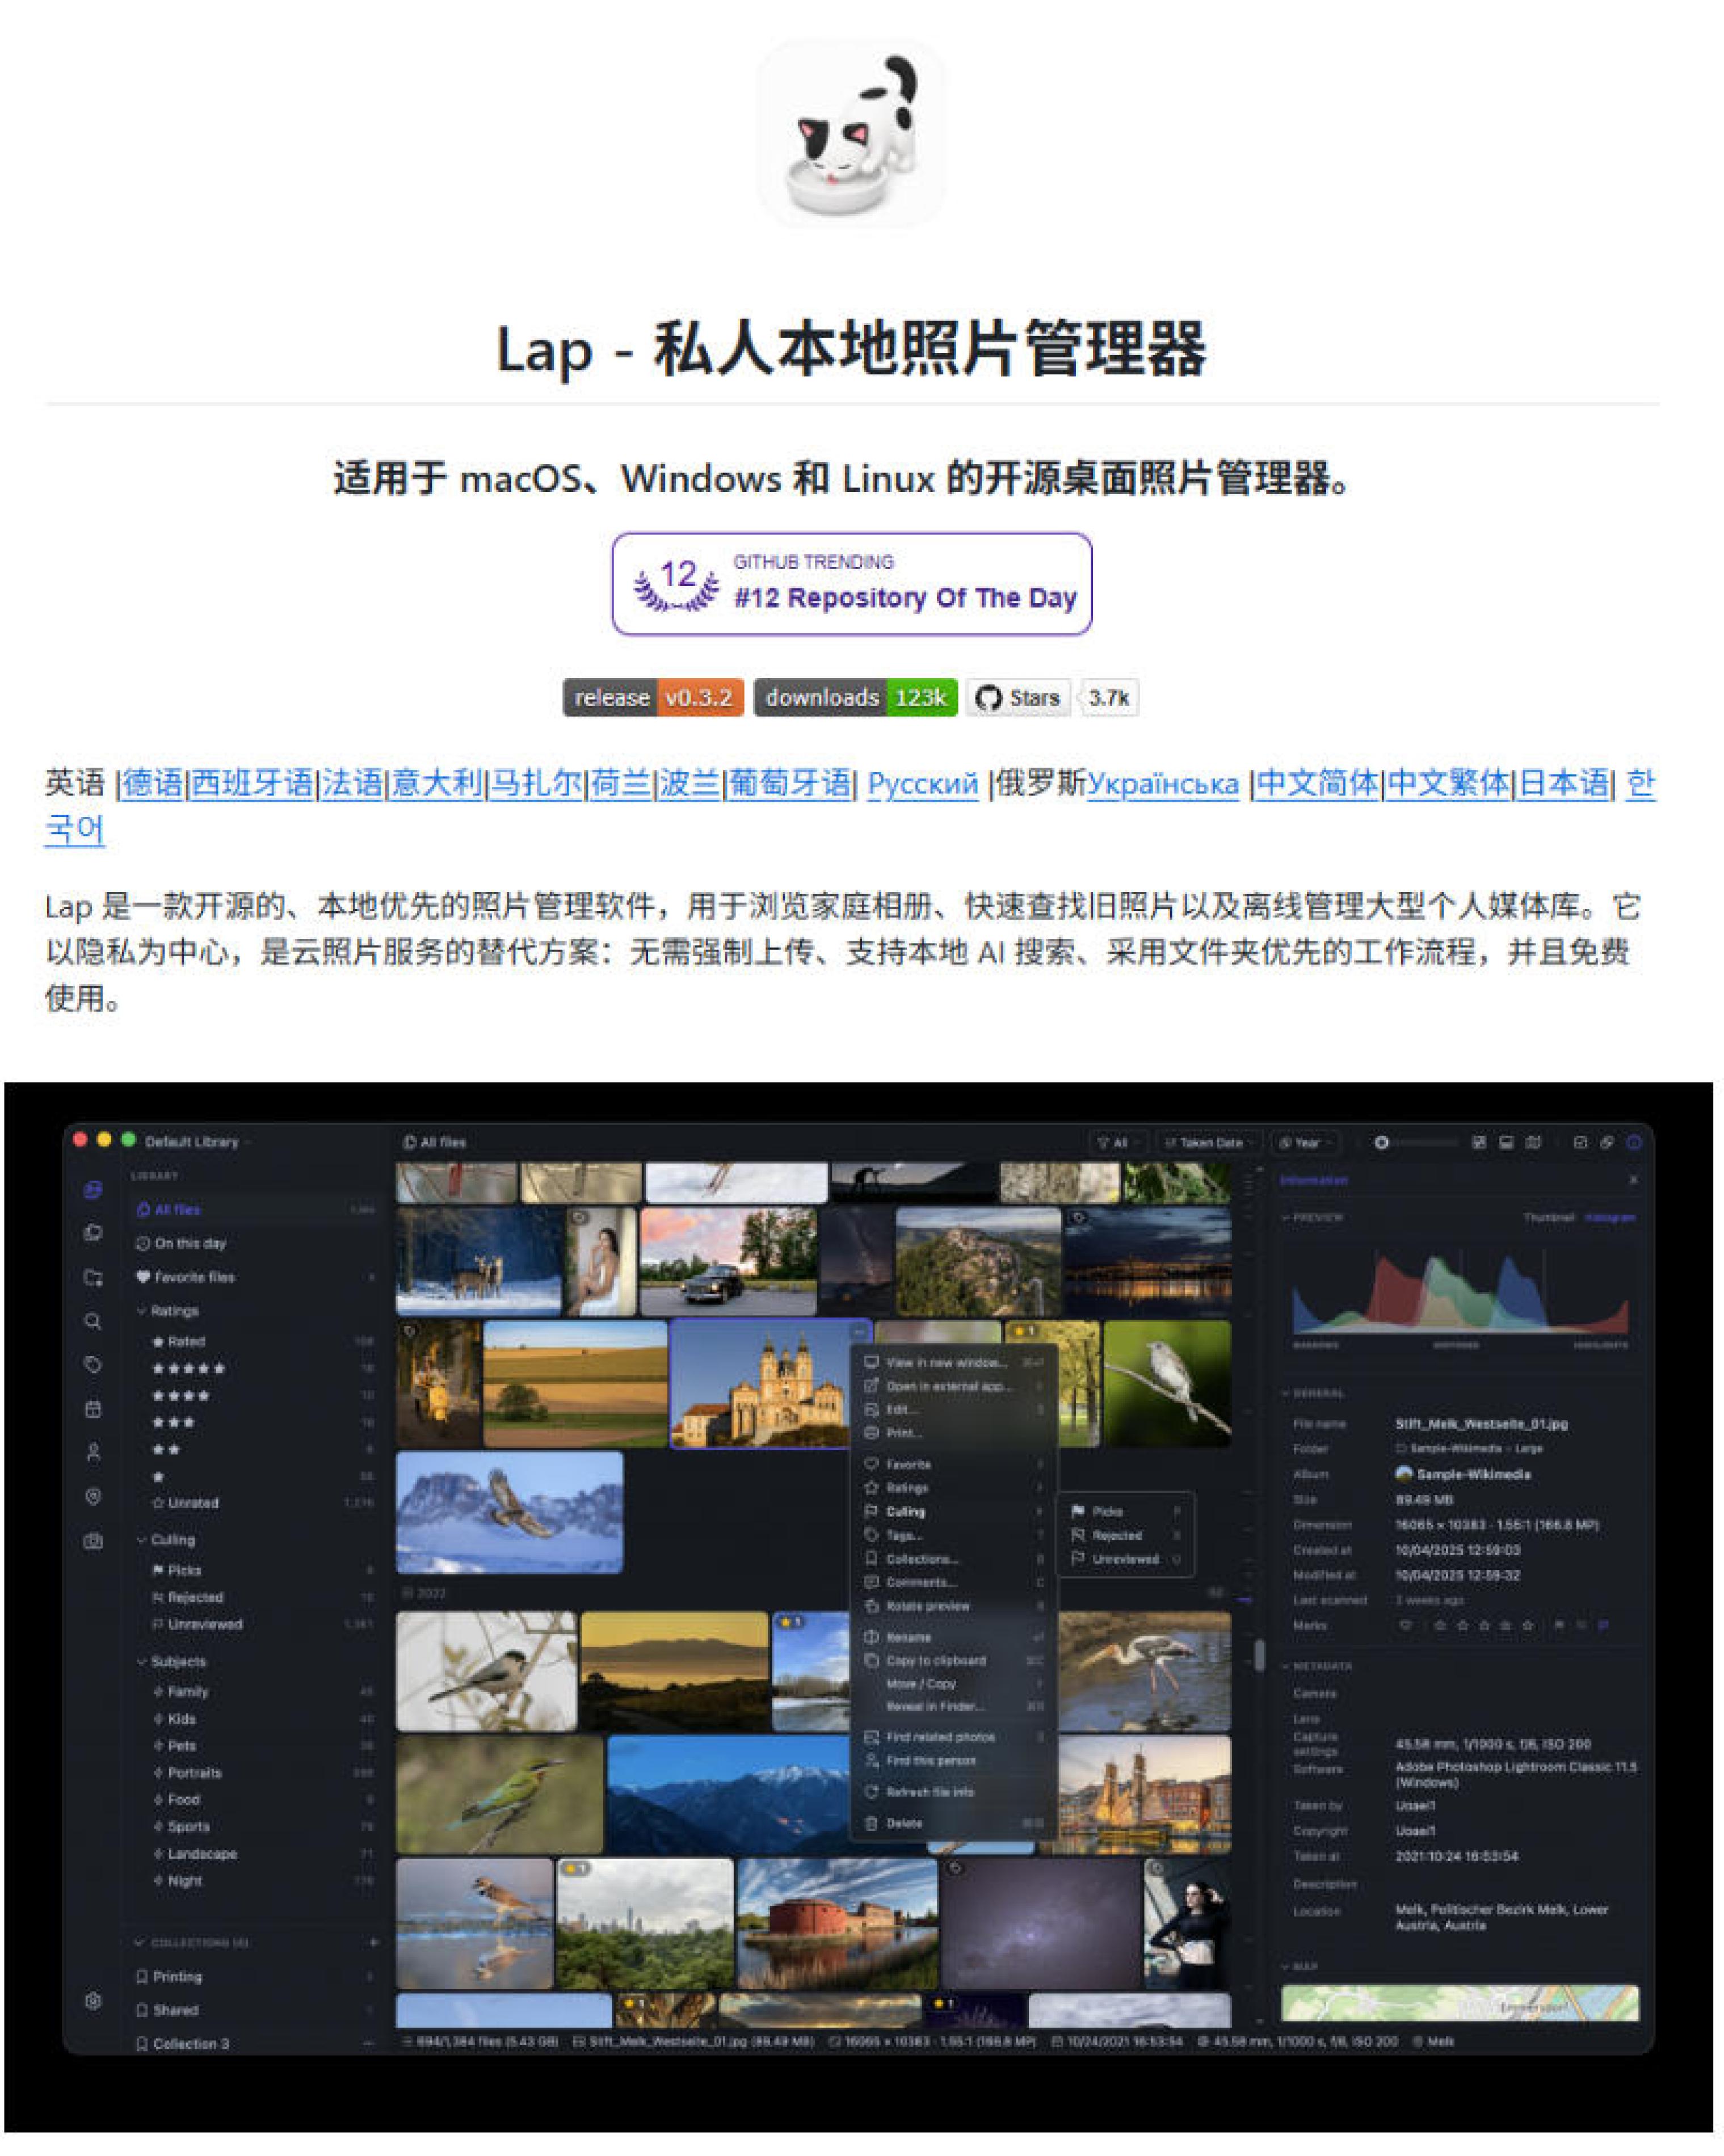
Task: Open the people icon in left sidebar
Action: [93, 1453]
